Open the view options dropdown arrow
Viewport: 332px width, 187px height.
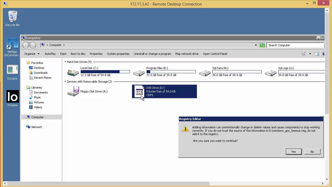coord(310,54)
